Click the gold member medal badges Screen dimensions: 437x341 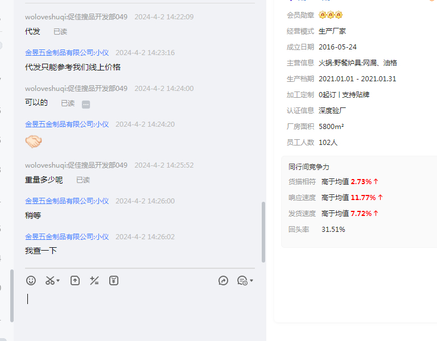click(331, 15)
